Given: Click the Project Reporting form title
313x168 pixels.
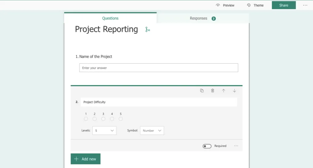Looking at the screenshot, I should pos(106,29).
